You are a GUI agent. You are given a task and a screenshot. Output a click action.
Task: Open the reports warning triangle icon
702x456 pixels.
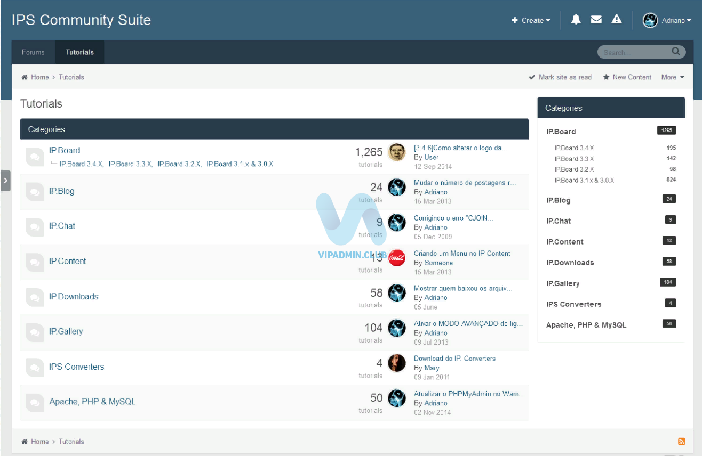tap(617, 20)
